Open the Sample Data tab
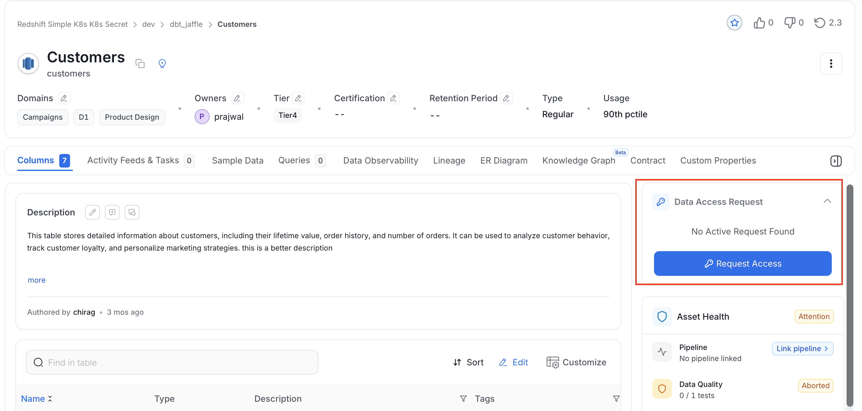 (238, 161)
